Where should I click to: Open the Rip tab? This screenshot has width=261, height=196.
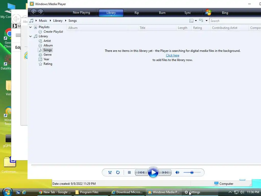137,13
